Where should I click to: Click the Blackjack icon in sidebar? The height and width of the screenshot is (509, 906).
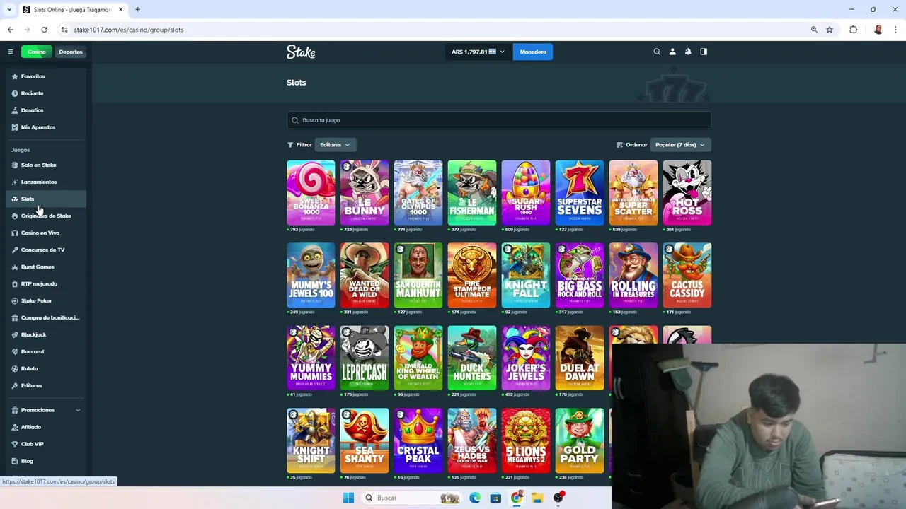[x=15, y=334]
